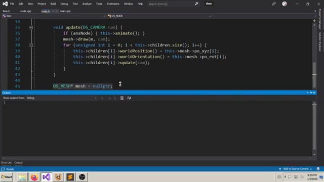The width and height of the screenshot is (324, 182).
Task: Open Sublime Text from taskbar
Action: coord(70,177)
